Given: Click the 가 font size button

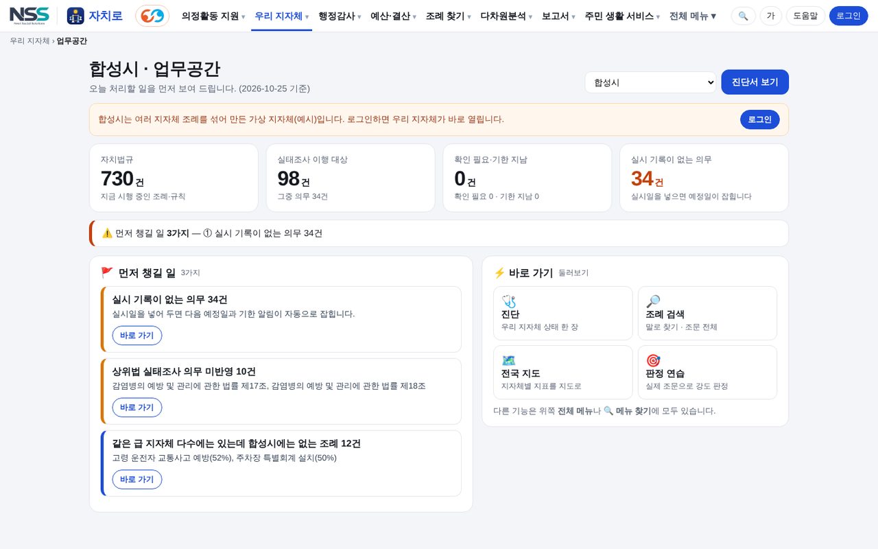Looking at the screenshot, I should tap(771, 16).
